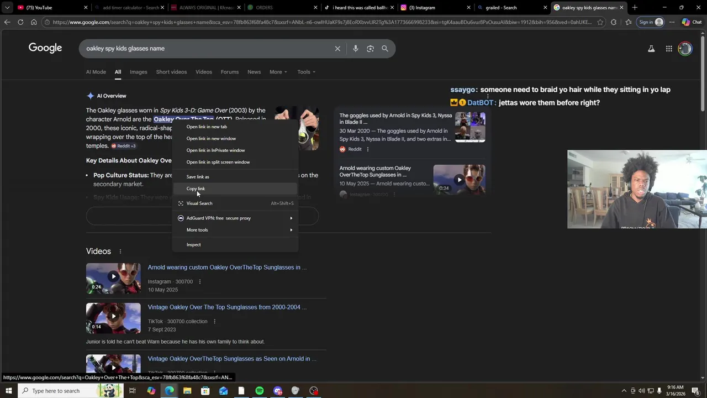Open browser settings and more menu

coord(672,22)
